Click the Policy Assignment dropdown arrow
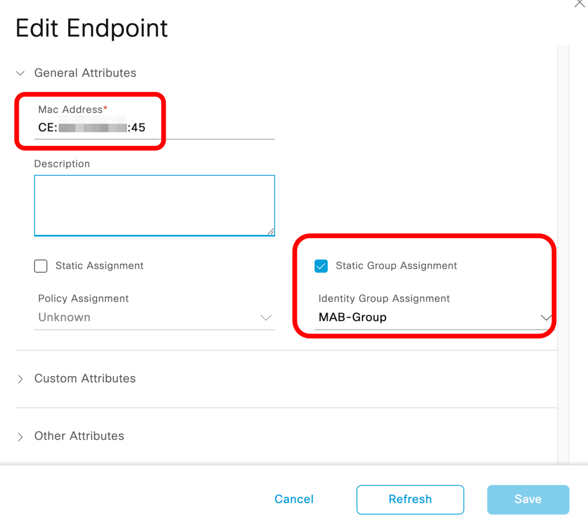The image size is (588, 524). pyautogui.click(x=266, y=318)
